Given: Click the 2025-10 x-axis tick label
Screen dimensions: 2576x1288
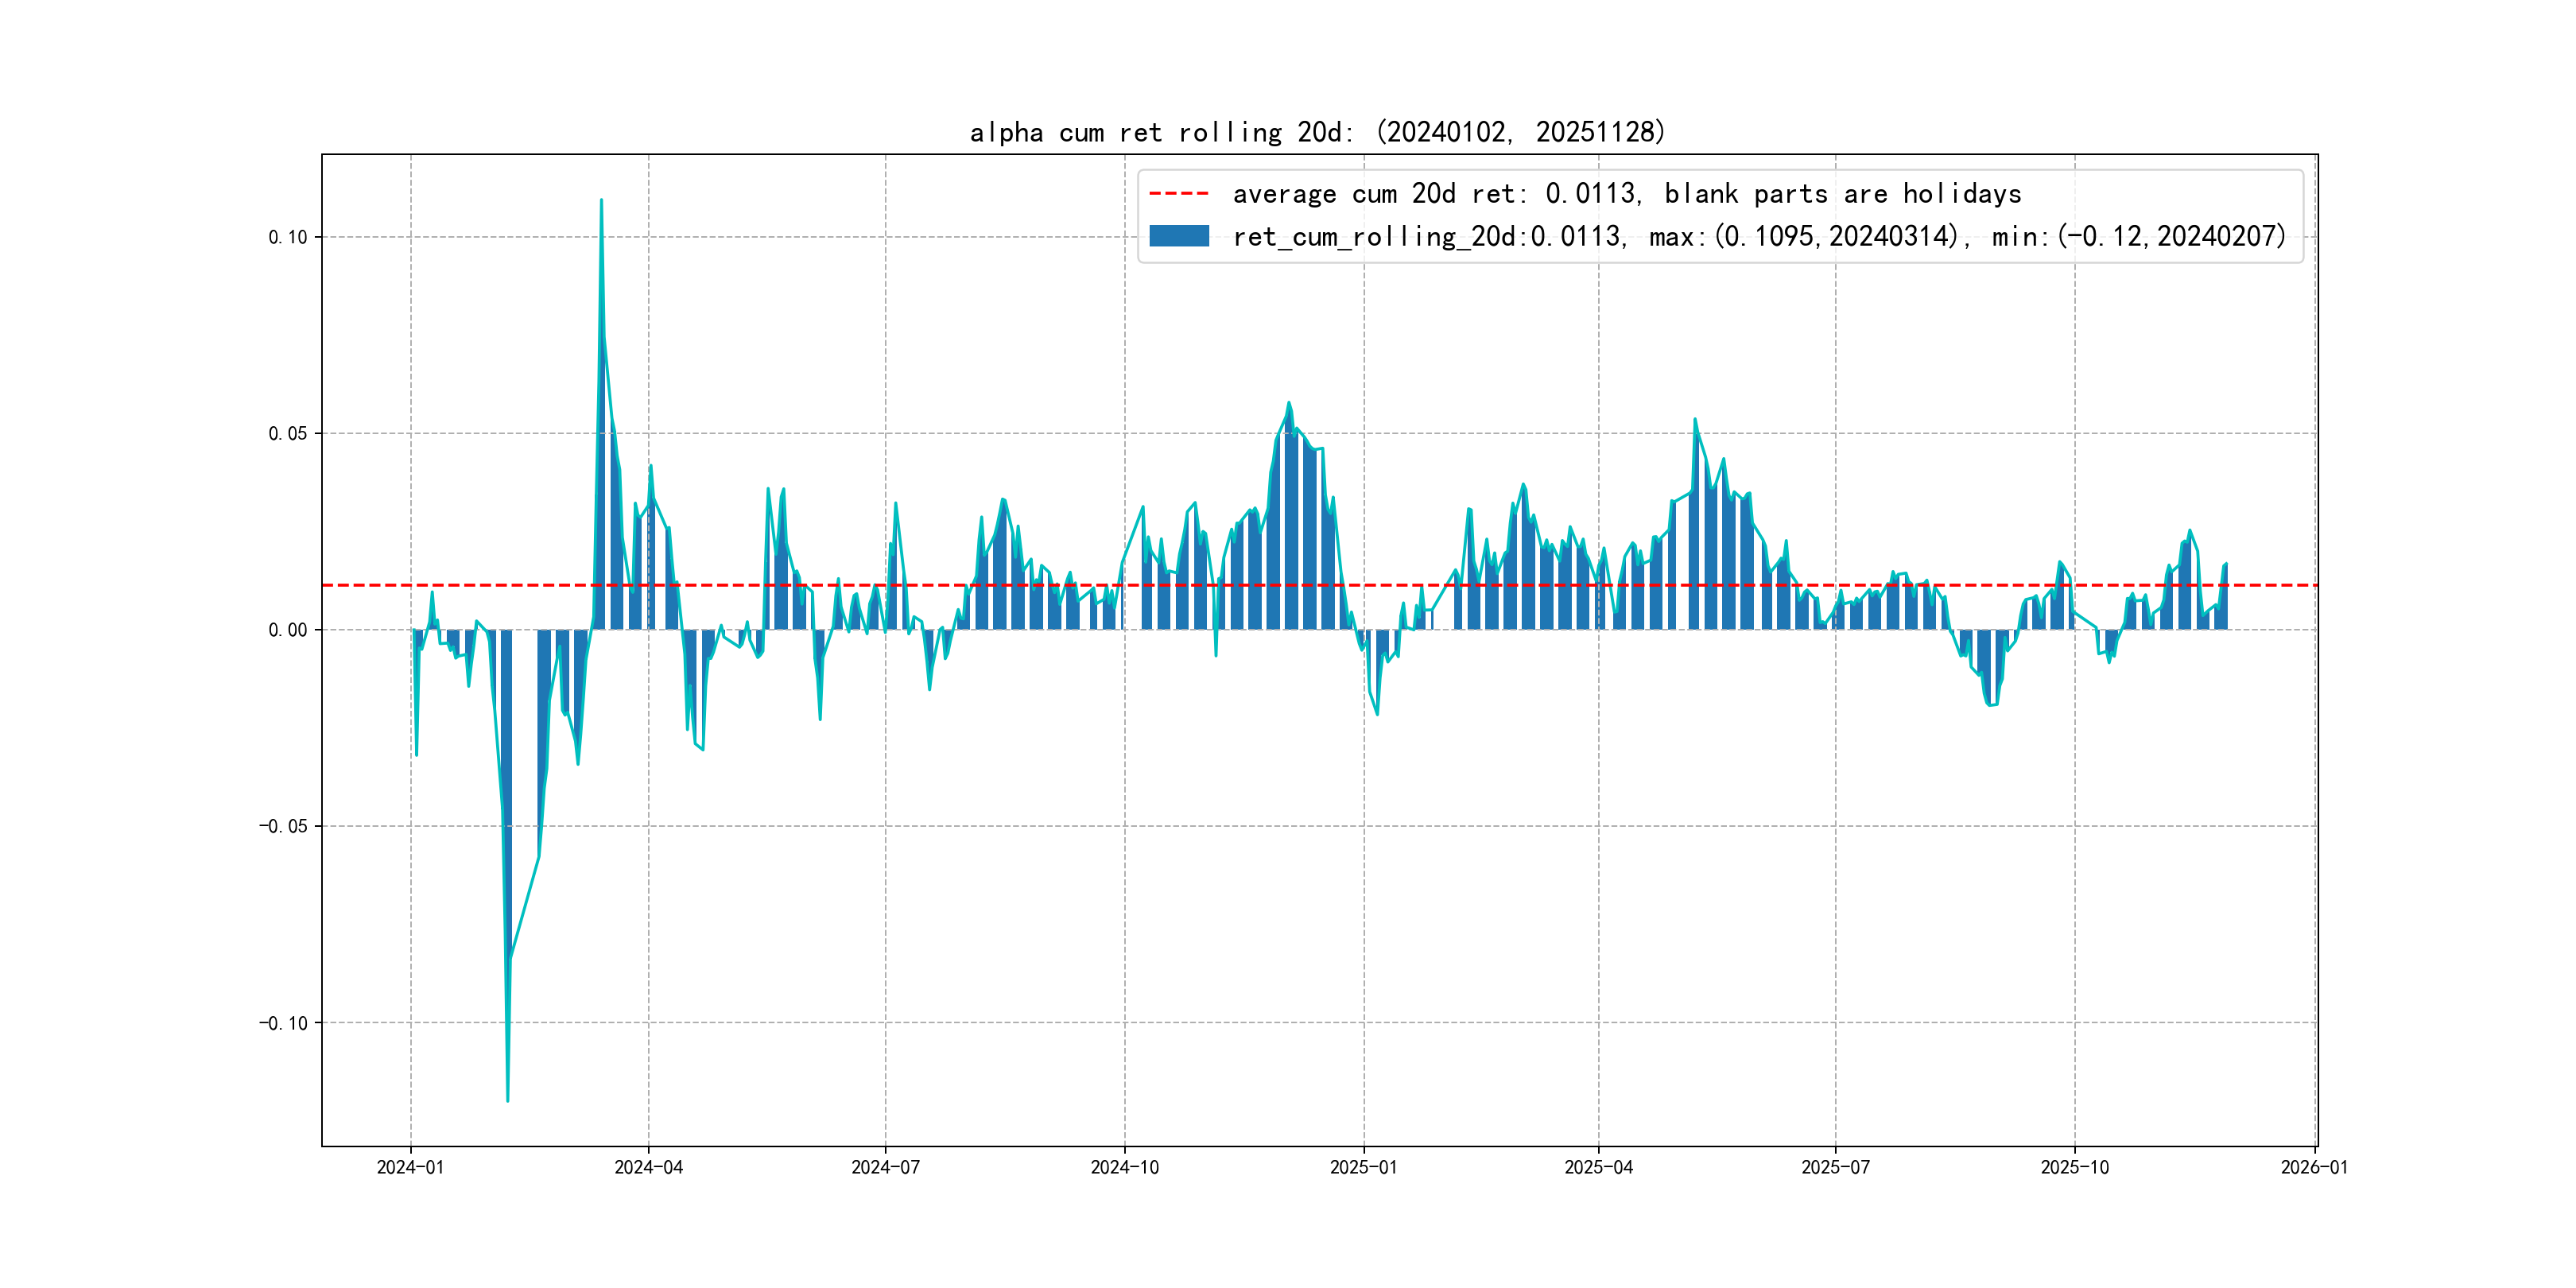Looking at the screenshot, I should (x=2074, y=1167).
